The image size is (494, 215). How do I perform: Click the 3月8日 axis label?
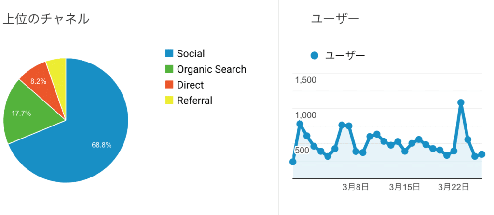[x=356, y=187]
